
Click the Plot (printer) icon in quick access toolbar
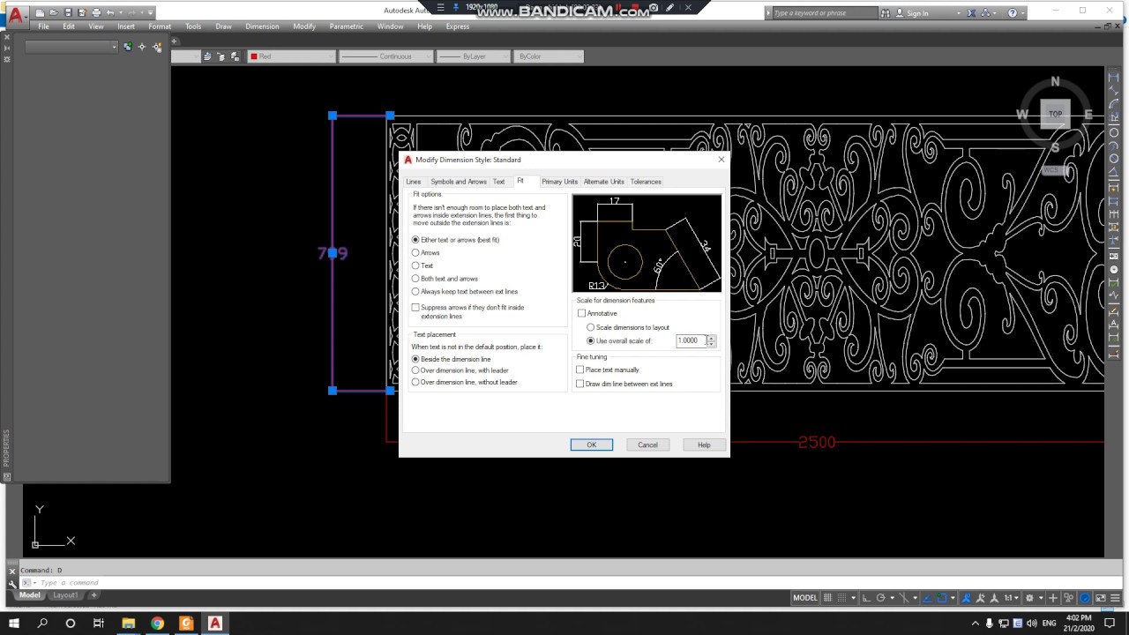pos(96,12)
